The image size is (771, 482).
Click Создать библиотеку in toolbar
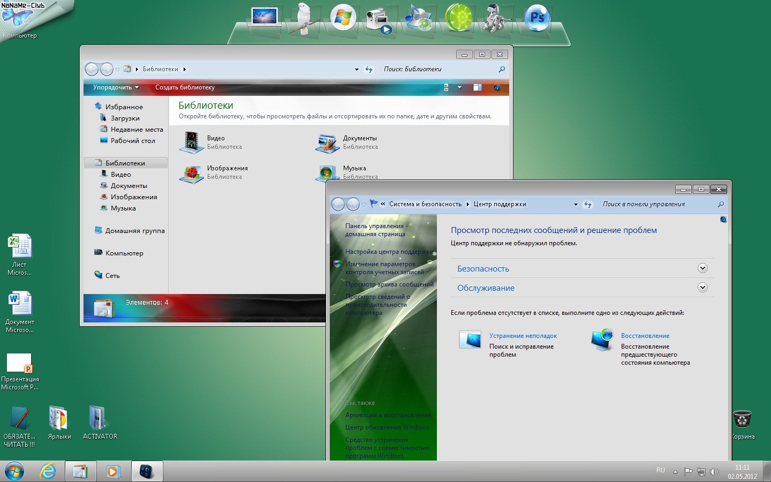tap(185, 87)
